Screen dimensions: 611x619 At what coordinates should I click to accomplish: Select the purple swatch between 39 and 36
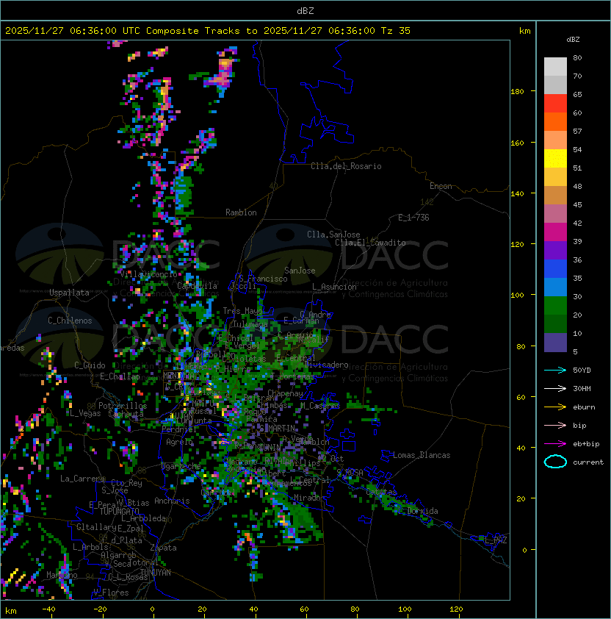point(555,250)
